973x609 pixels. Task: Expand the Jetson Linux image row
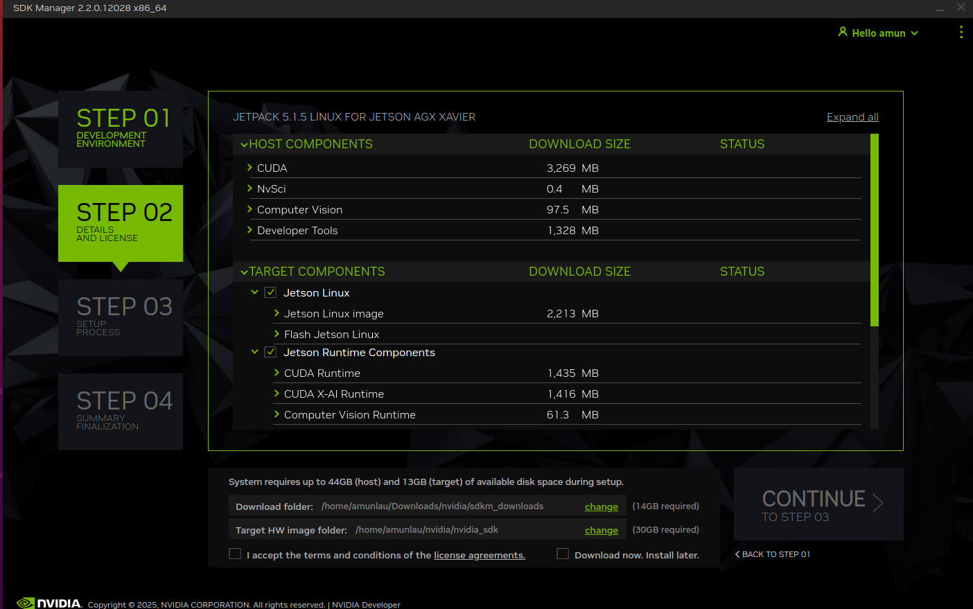pos(277,313)
